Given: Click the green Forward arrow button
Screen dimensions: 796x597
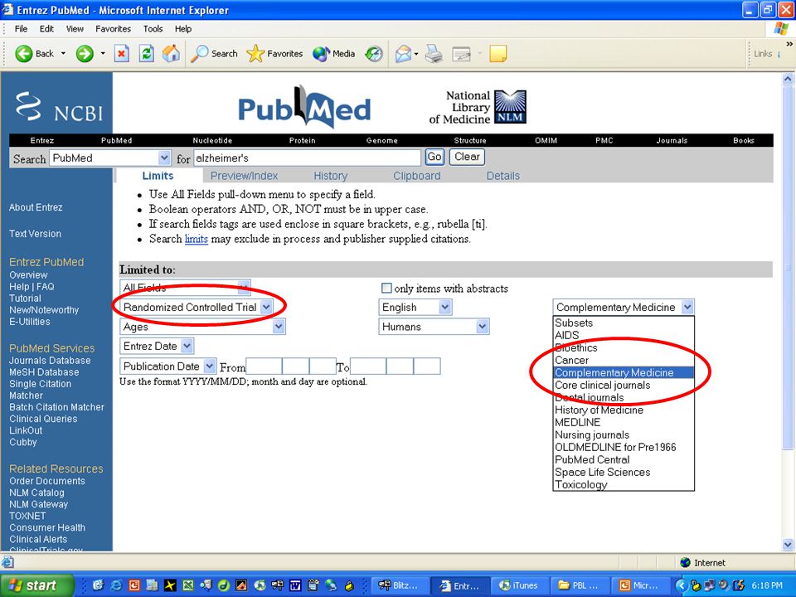Looking at the screenshot, I should coord(85,53).
